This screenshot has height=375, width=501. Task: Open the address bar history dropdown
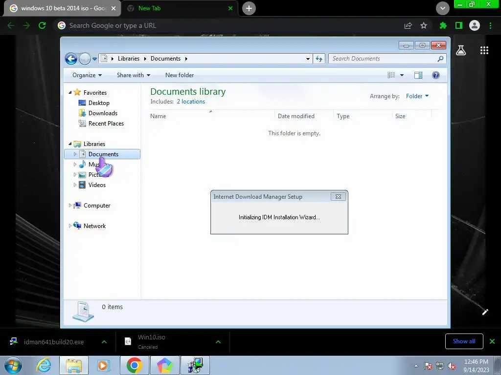(308, 59)
